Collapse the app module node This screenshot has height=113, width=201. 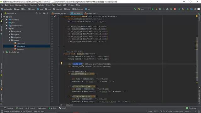click(x=4, y=17)
